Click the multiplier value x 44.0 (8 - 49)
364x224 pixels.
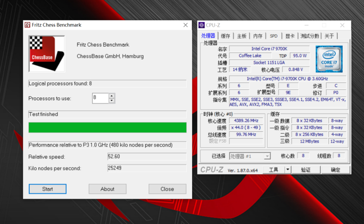(x=246, y=128)
